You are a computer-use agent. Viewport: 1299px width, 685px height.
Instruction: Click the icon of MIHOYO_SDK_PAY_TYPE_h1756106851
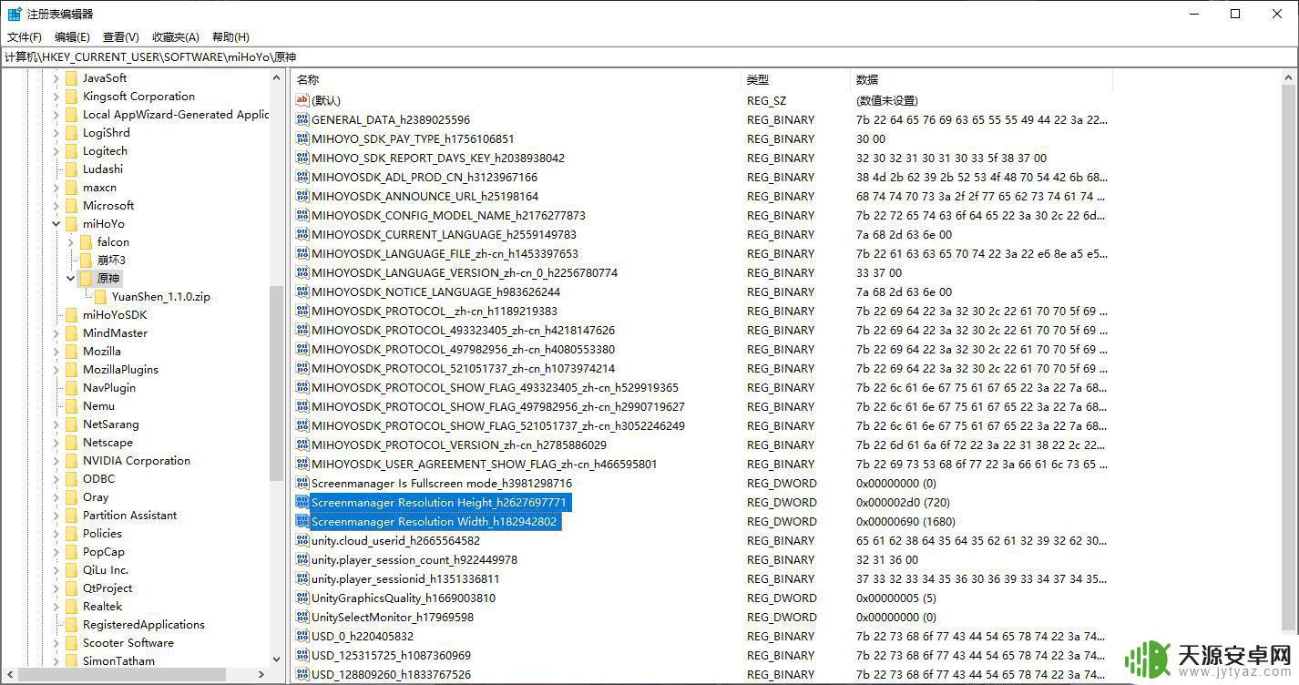302,138
